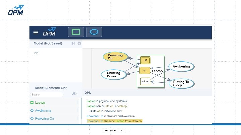Click the panel layout icon beside the gear
This screenshot has width=241, height=135.
[73, 43]
